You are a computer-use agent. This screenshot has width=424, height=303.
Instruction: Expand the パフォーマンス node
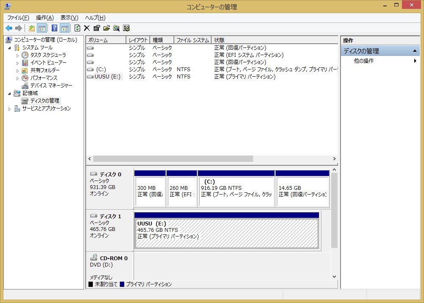17,78
